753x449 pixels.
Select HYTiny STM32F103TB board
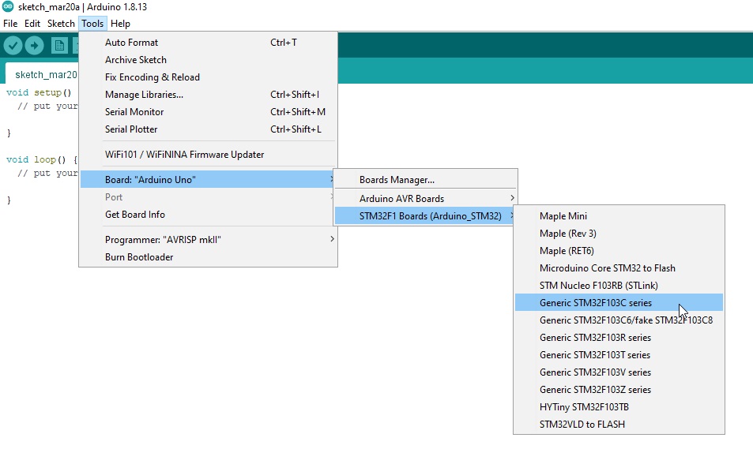coord(619,406)
